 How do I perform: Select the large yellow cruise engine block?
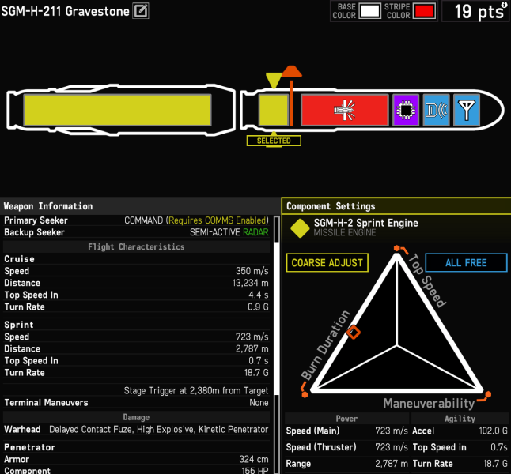point(117,110)
